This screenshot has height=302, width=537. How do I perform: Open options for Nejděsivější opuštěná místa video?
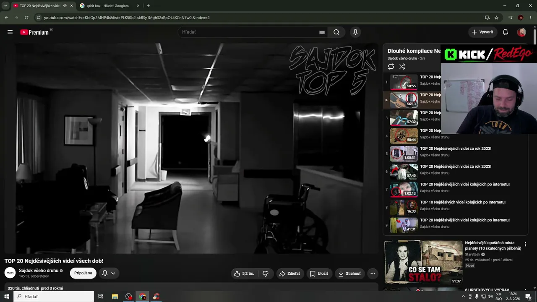click(525, 244)
